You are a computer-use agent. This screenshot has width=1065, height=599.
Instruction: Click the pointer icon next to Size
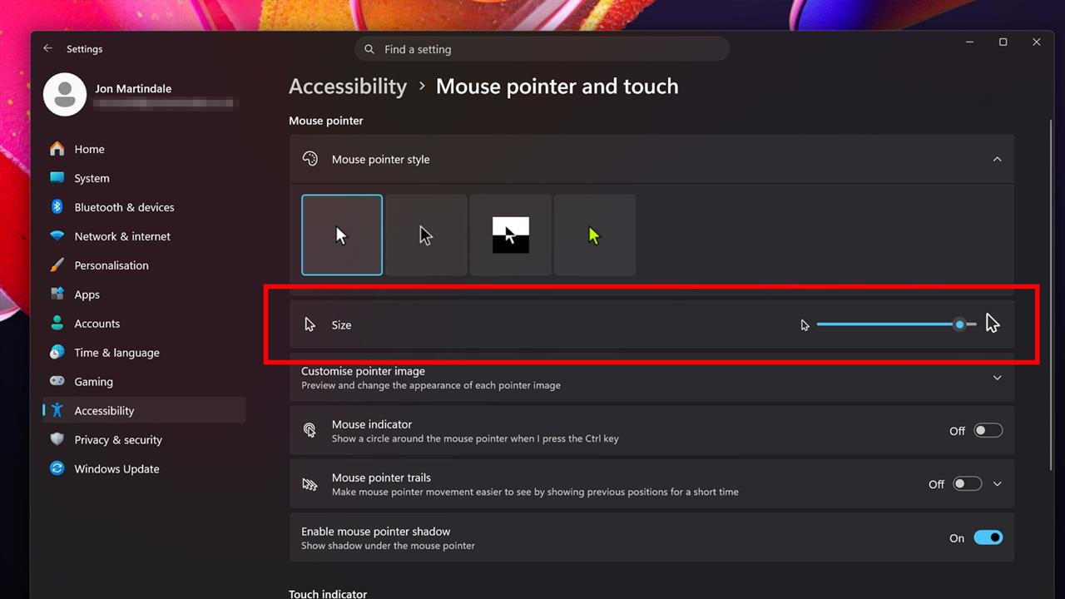tap(310, 324)
